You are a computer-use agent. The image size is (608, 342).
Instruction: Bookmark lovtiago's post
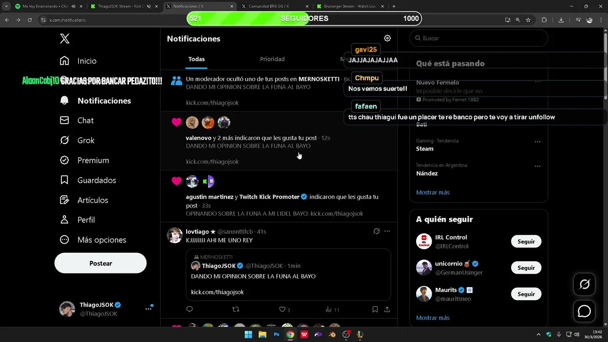pyautogui.click(x=375, y=309)
